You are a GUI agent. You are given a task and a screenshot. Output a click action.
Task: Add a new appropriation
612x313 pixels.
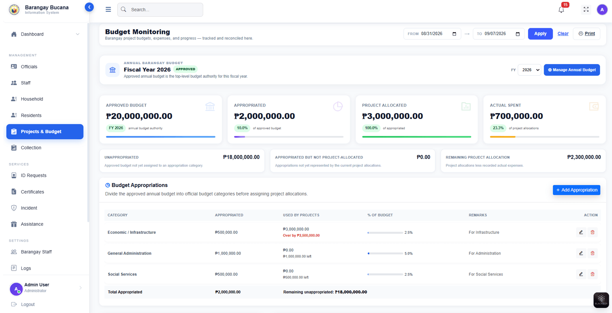tap(576, 190)
